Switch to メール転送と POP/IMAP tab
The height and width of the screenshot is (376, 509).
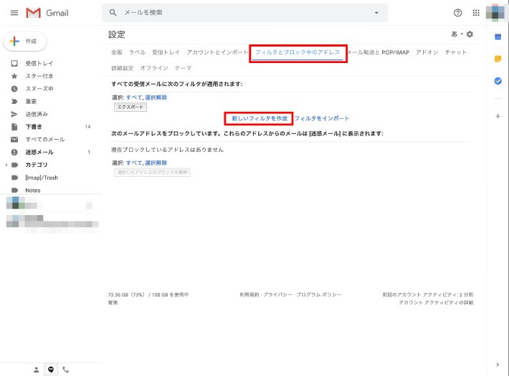379,52
